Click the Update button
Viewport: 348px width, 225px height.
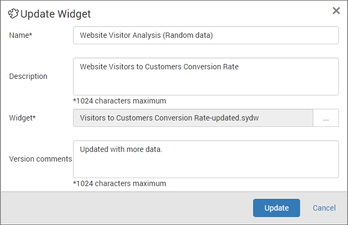point(276,208)
